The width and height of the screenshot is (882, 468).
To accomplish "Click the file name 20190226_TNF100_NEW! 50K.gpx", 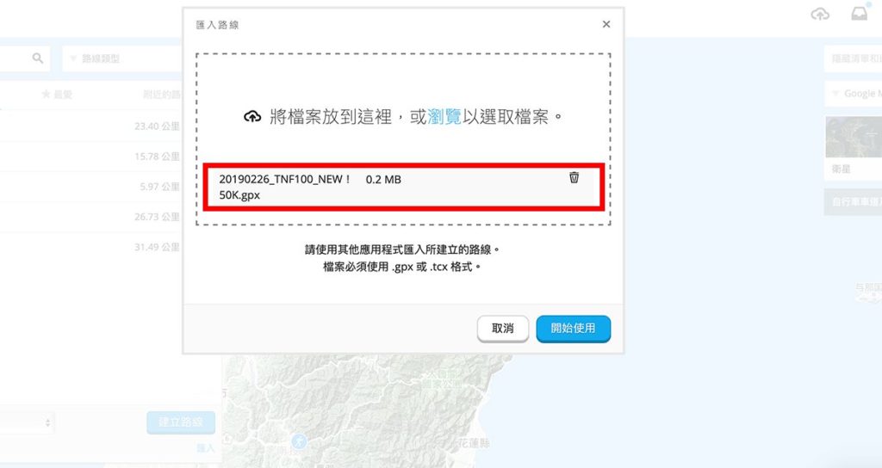I will [286, 187].
